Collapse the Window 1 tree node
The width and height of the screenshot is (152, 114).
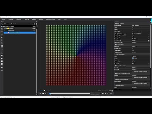[6, 31]
